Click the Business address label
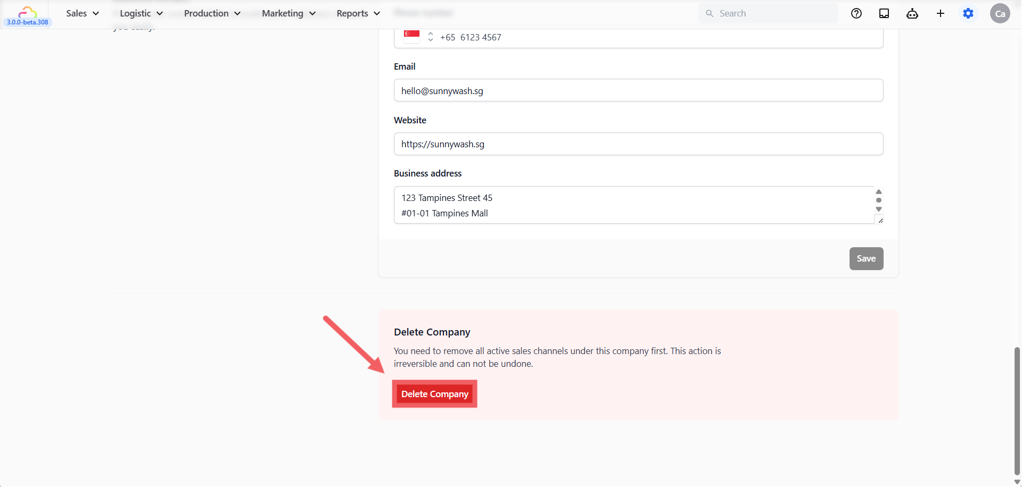 pos(427,173)
